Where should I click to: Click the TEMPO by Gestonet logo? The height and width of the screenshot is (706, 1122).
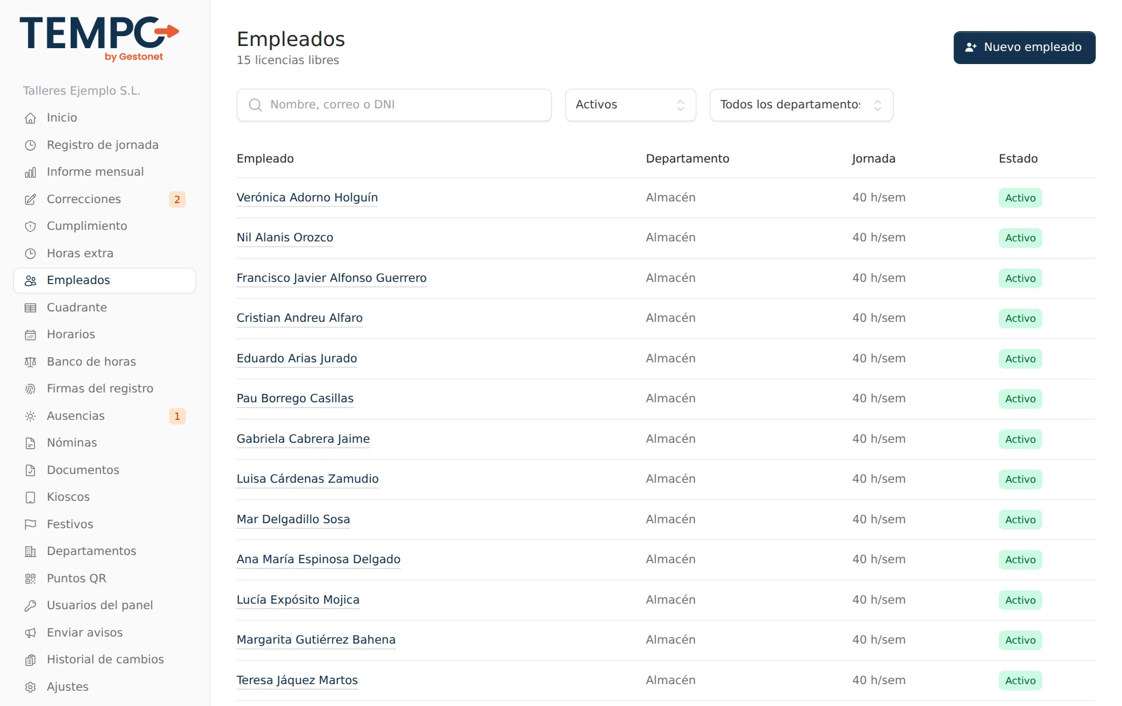click(99, 38)
